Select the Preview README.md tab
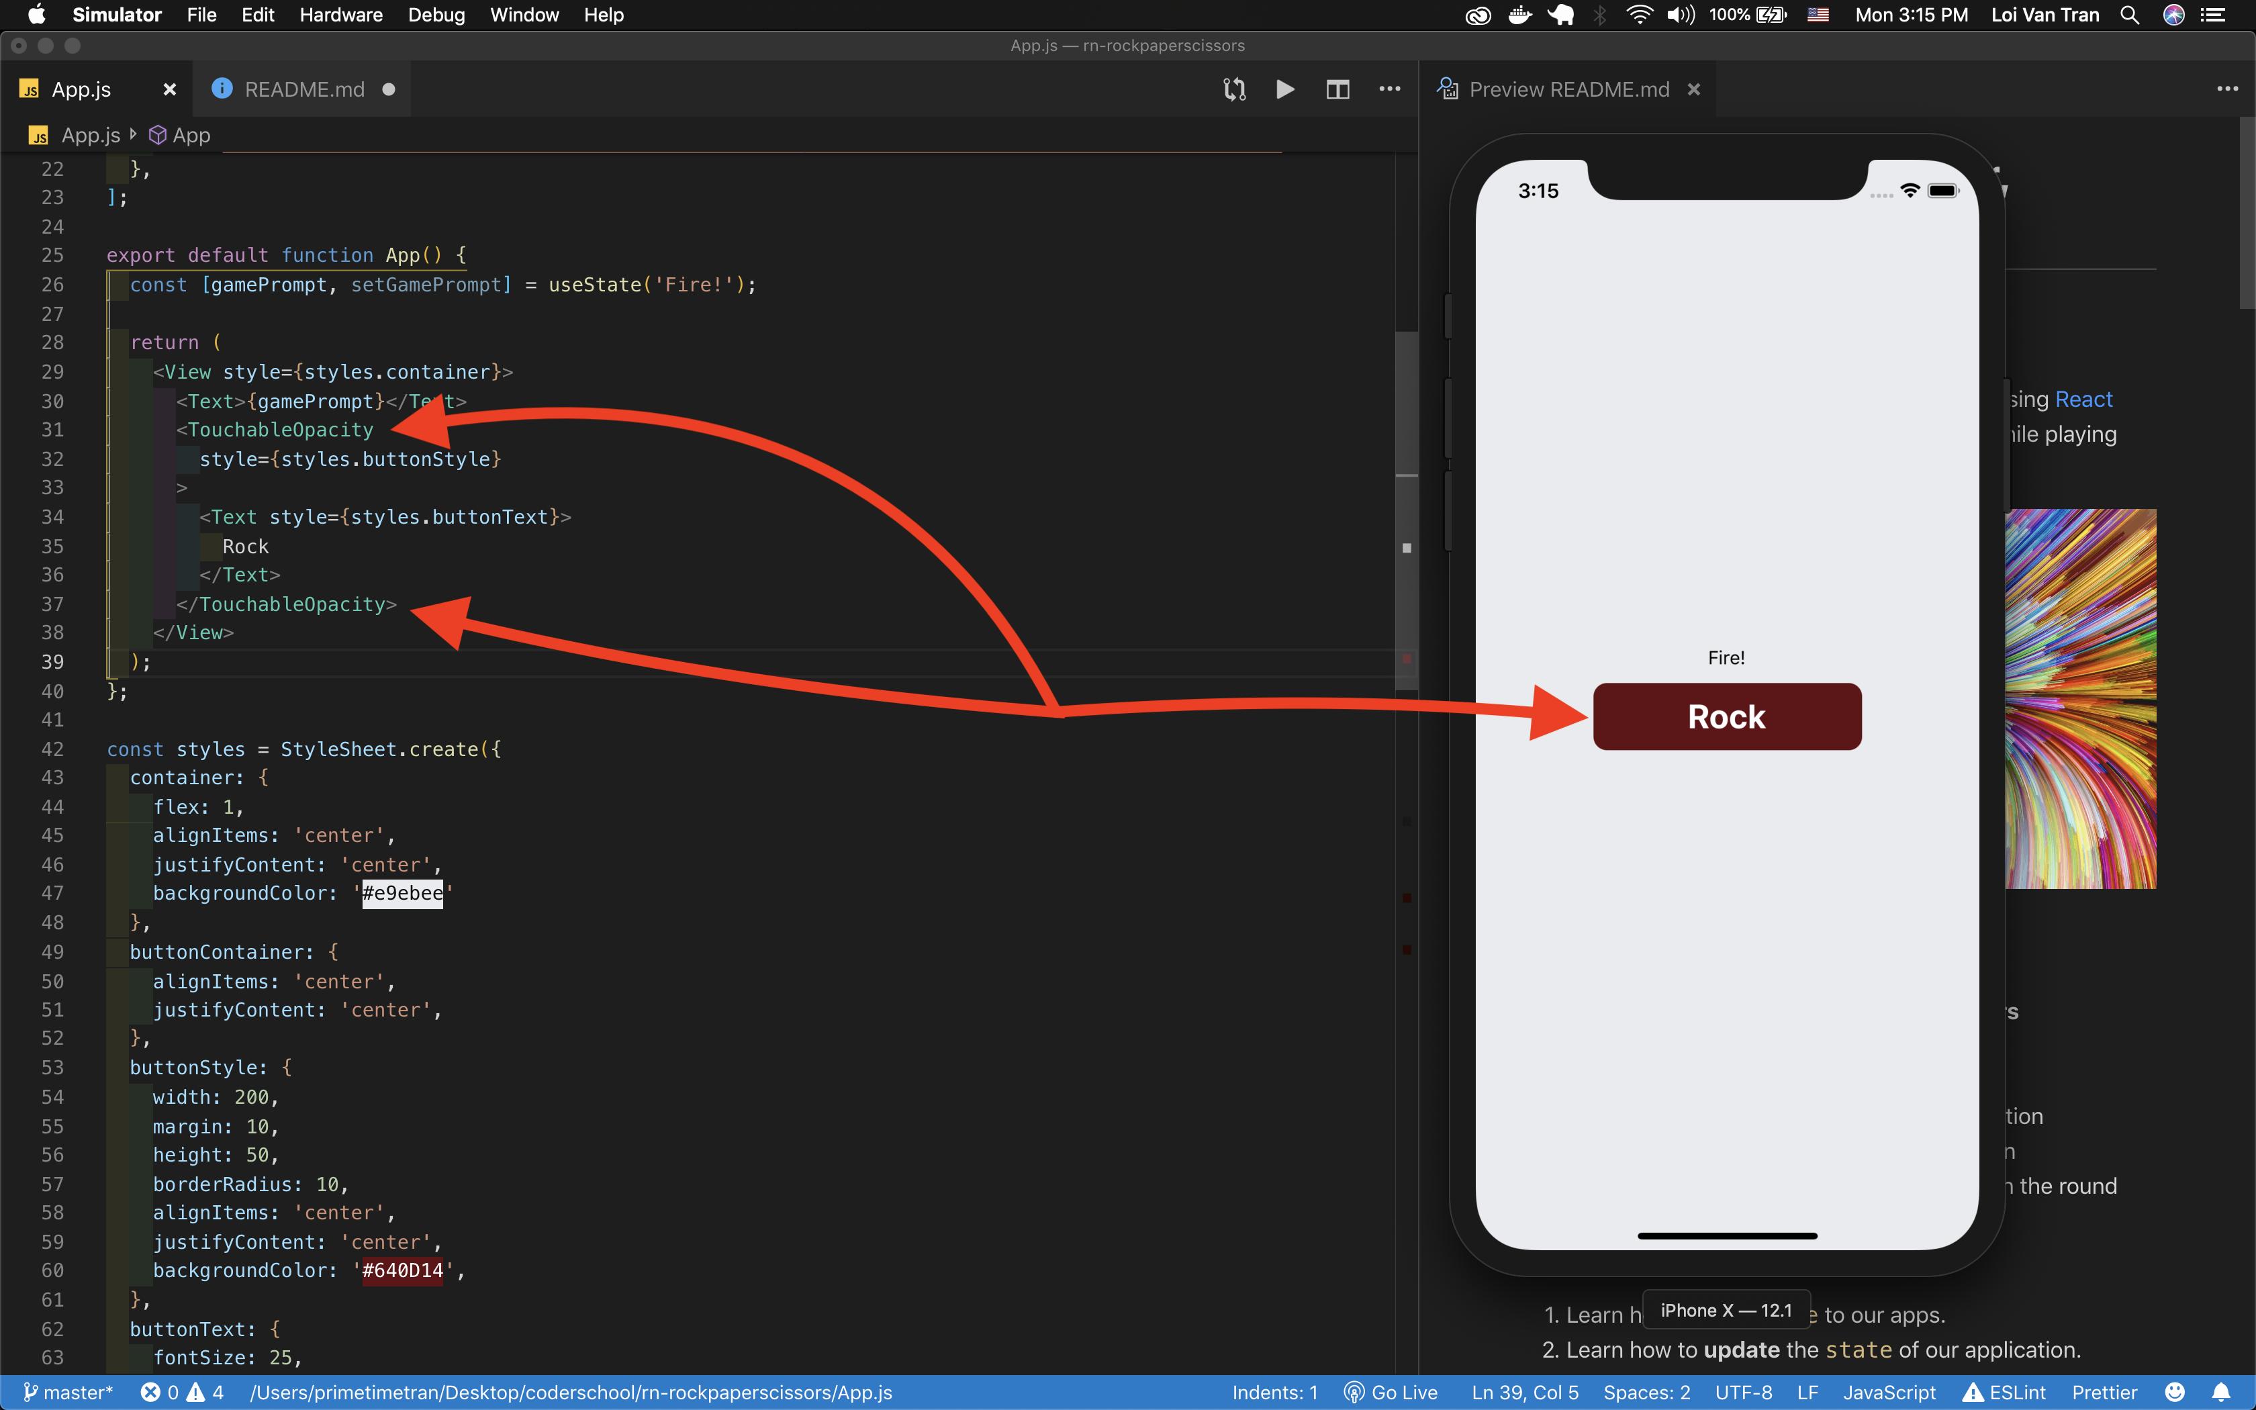The width and height of the screenshot is (2256, 1410). [1569, 89]
